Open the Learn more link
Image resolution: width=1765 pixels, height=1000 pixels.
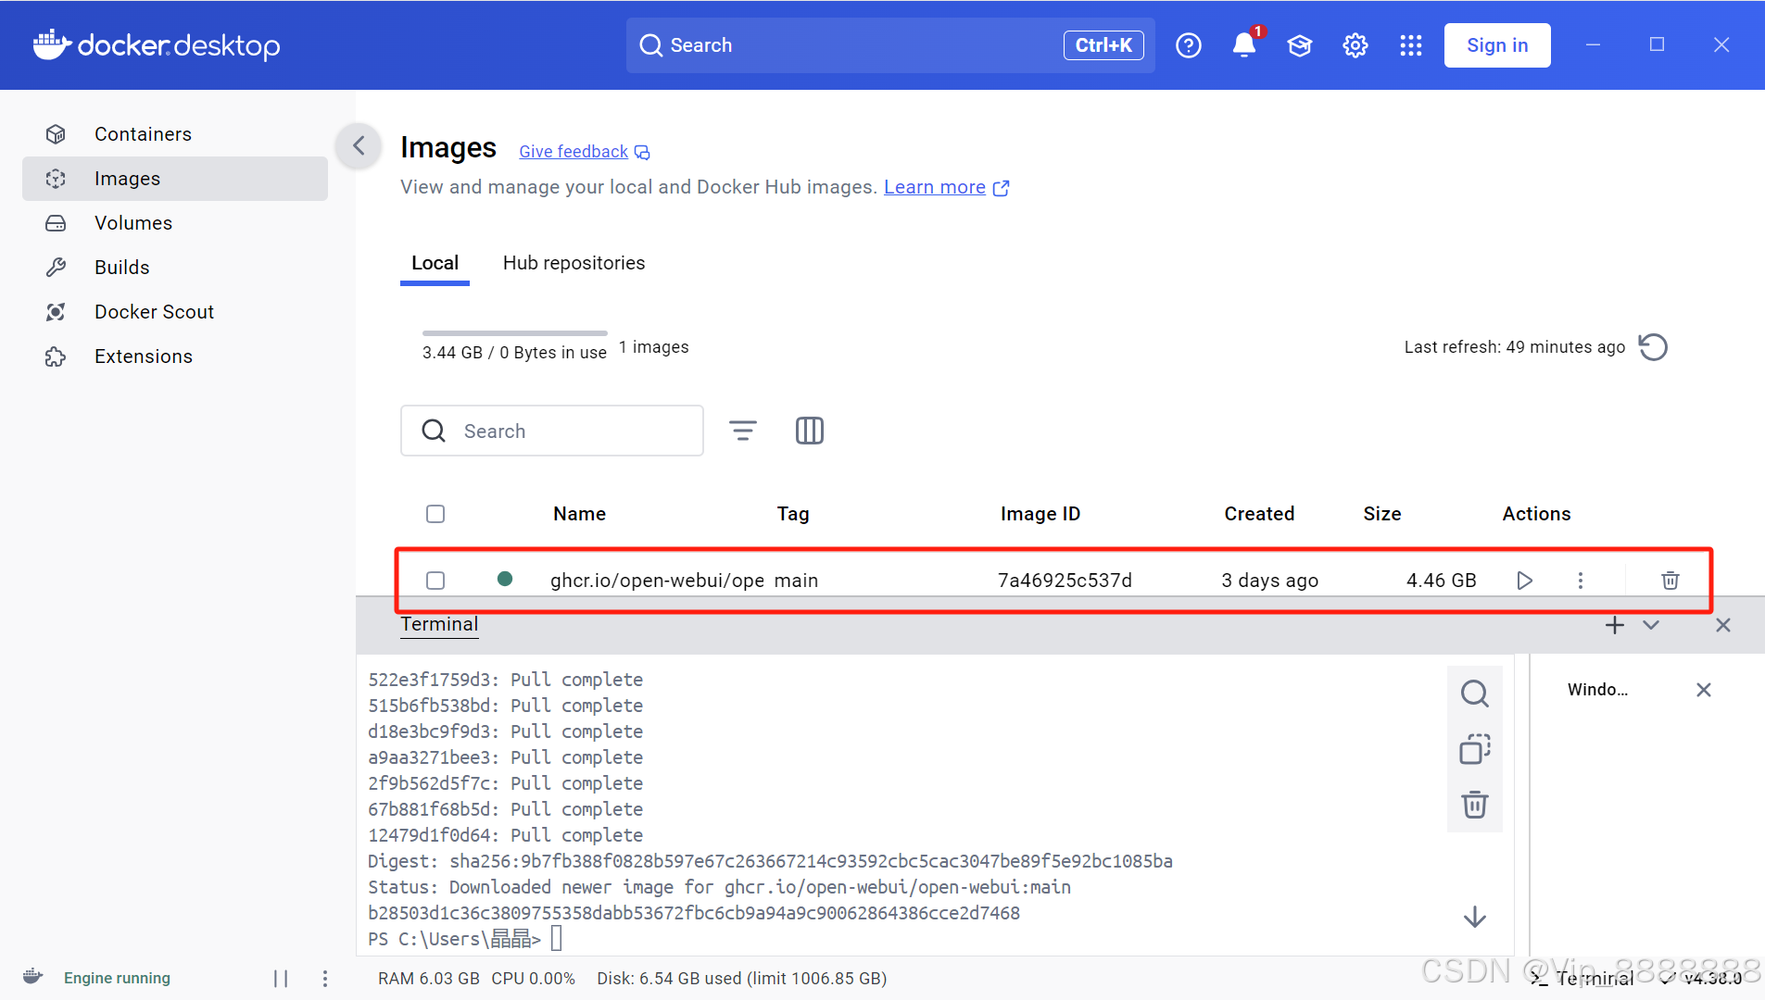(x=946, y=187)
